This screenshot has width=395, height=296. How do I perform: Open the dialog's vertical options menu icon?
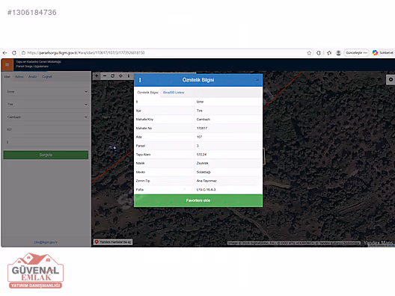(140, 80)
